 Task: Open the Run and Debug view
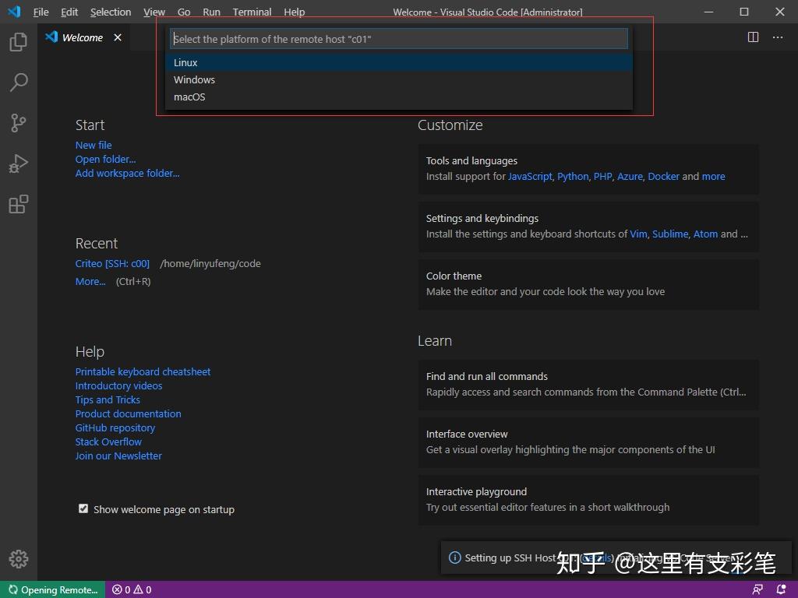pos(17,163)
